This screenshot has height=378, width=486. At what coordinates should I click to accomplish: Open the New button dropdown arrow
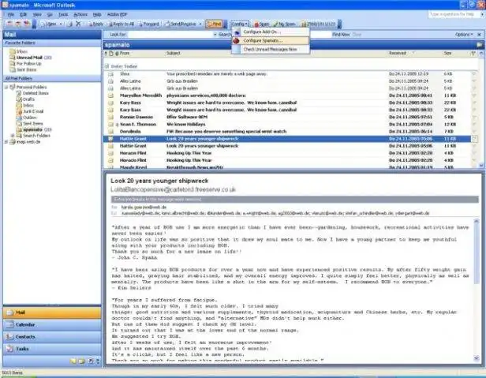tap(61, 24)
